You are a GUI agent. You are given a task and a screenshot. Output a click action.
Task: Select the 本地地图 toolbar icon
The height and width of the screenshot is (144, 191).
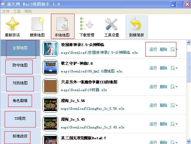(x=62, y=24)
